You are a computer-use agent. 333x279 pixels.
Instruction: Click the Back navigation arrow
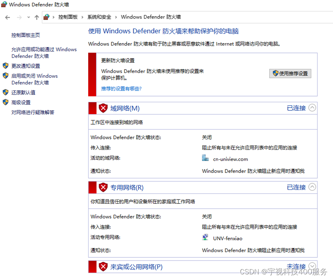tap(8, 17)
